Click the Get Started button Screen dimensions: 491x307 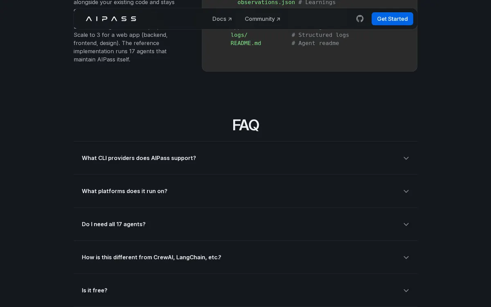pyautogui.click(x=392, y=19)
